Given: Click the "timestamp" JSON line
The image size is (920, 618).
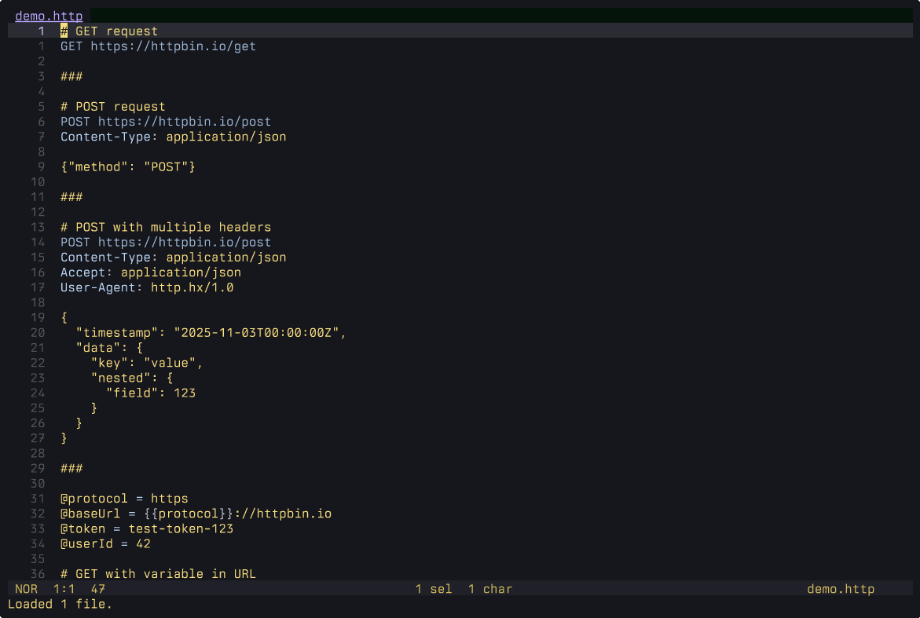Looking at the screenshot, I should click(x=211, y=333).
